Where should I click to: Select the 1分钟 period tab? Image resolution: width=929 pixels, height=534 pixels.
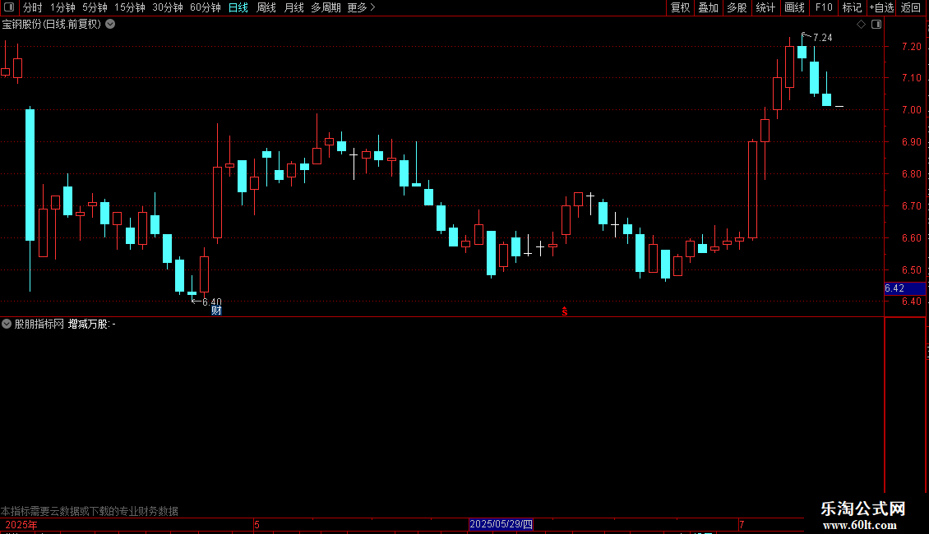[62, 7]
